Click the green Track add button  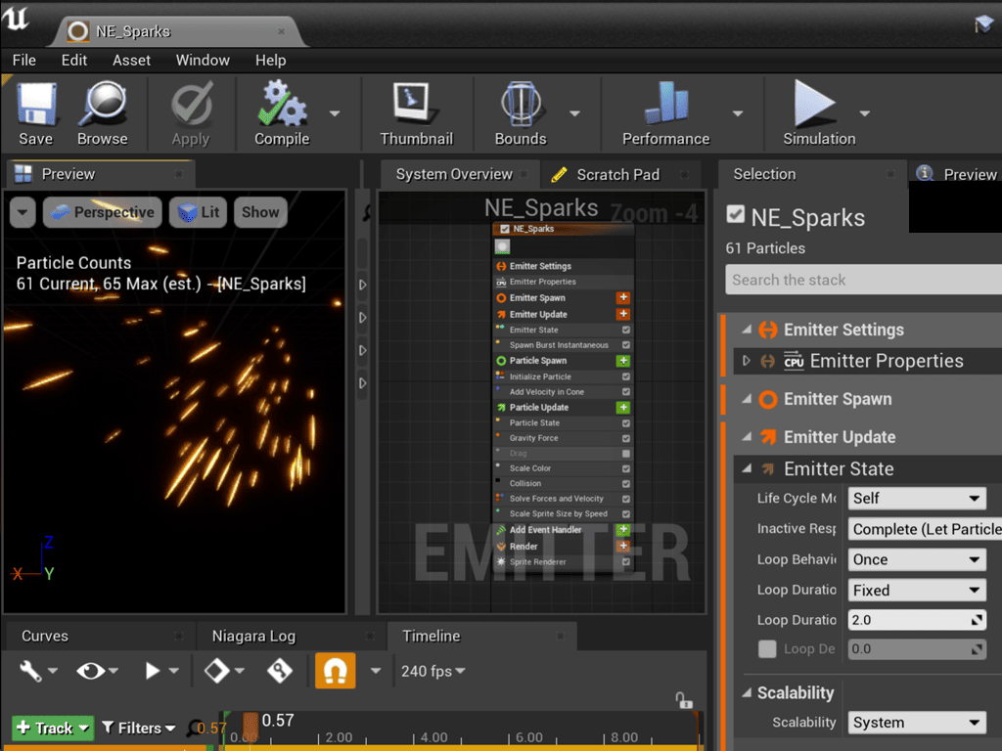click(53, 728)
